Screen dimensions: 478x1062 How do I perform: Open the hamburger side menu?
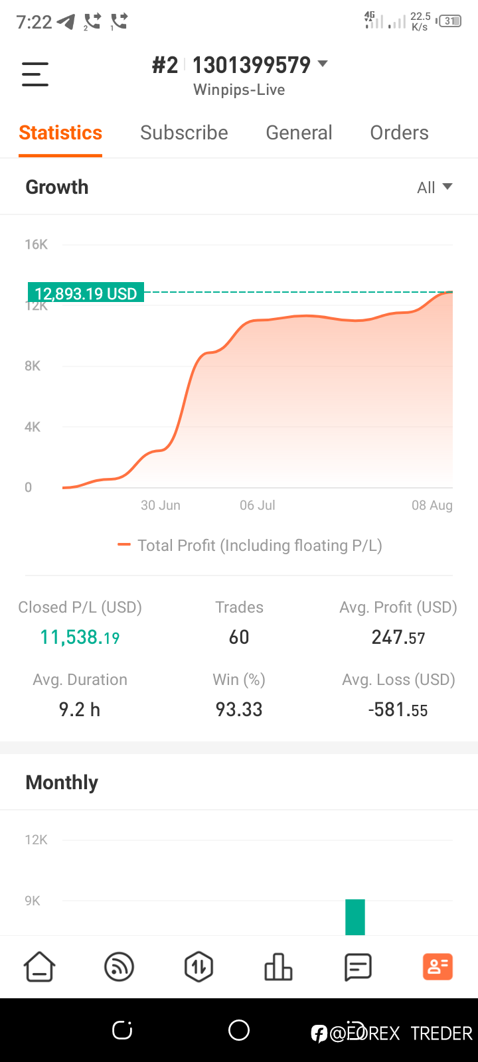35,74
